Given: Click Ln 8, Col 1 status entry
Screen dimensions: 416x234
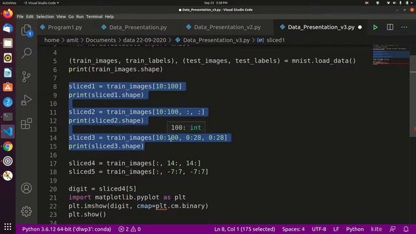Looking at the screenshot, I should [244, 229].
